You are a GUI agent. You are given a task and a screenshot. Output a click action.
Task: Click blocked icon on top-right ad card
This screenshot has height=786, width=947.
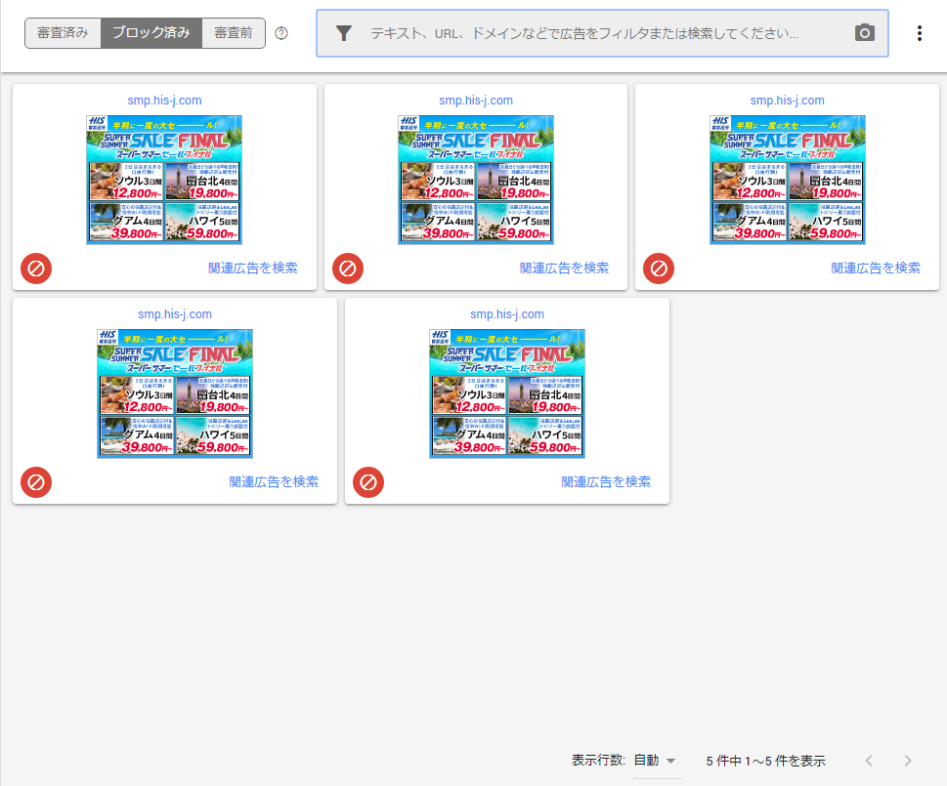[659, 269]
